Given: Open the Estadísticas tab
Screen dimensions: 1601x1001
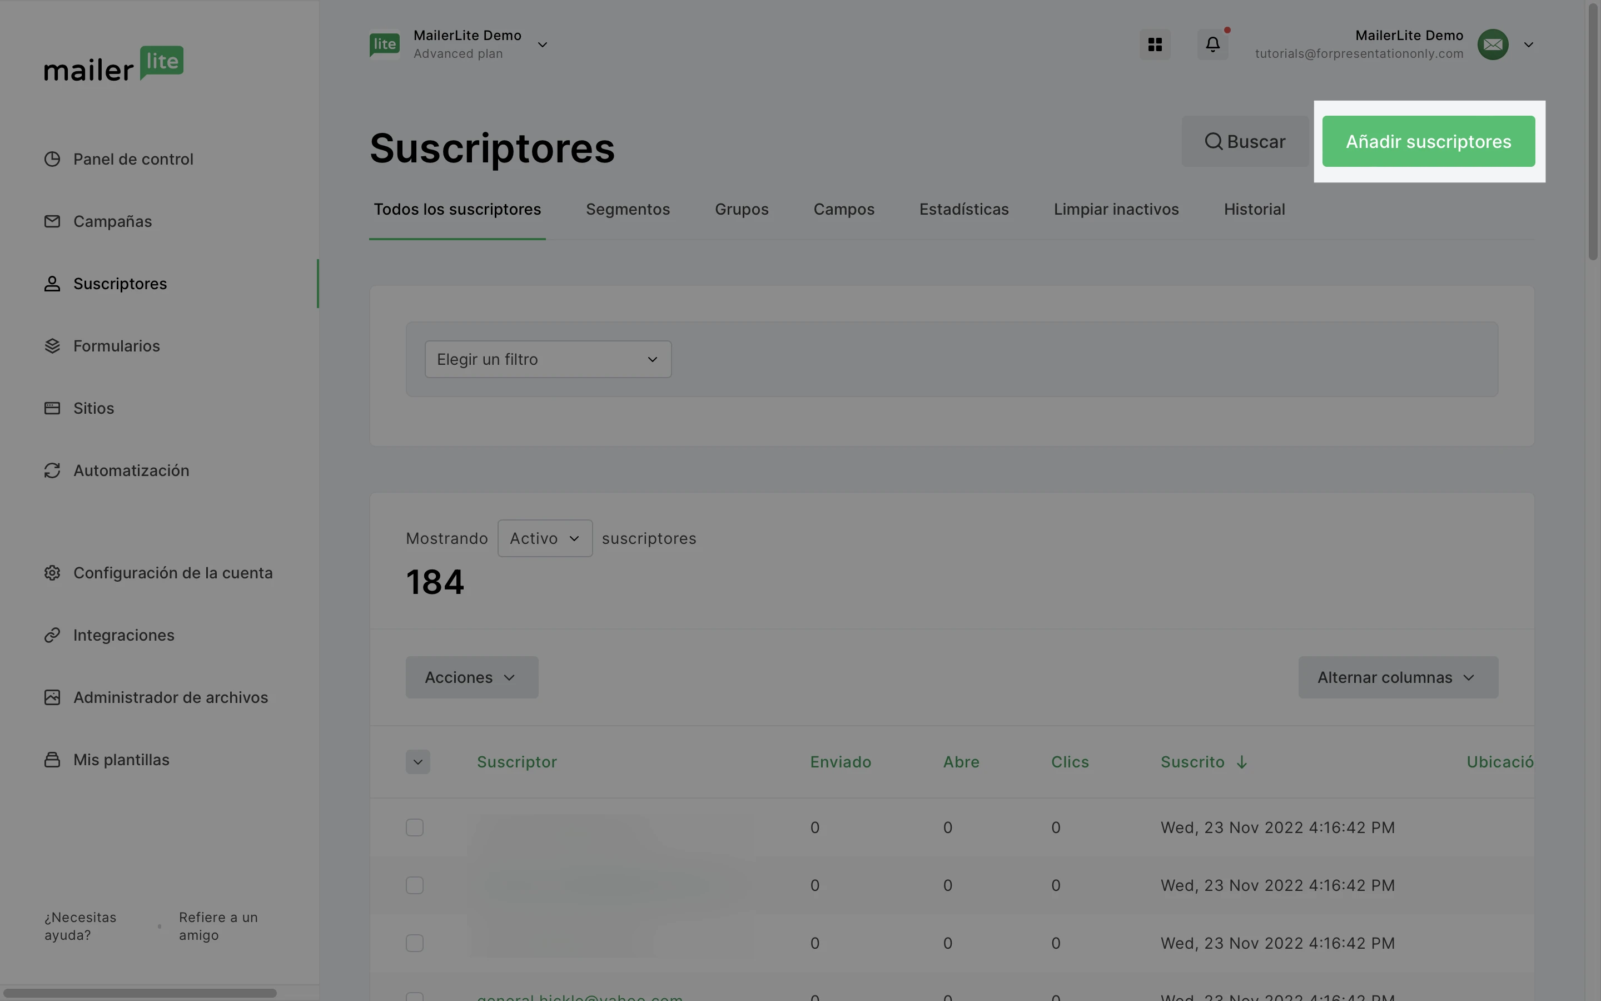Looking at the screenshot, I should (x=963, y=209).
